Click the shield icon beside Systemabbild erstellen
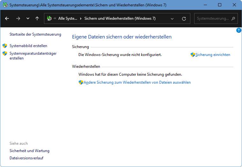The height and width of the screenshot is (167, 242). pos(5,46)
